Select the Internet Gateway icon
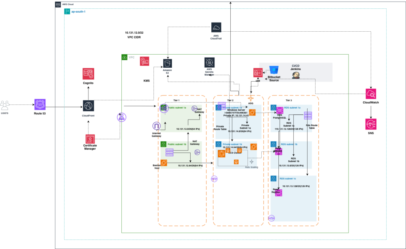The image size is (406, 249). [x=157, y=127]
